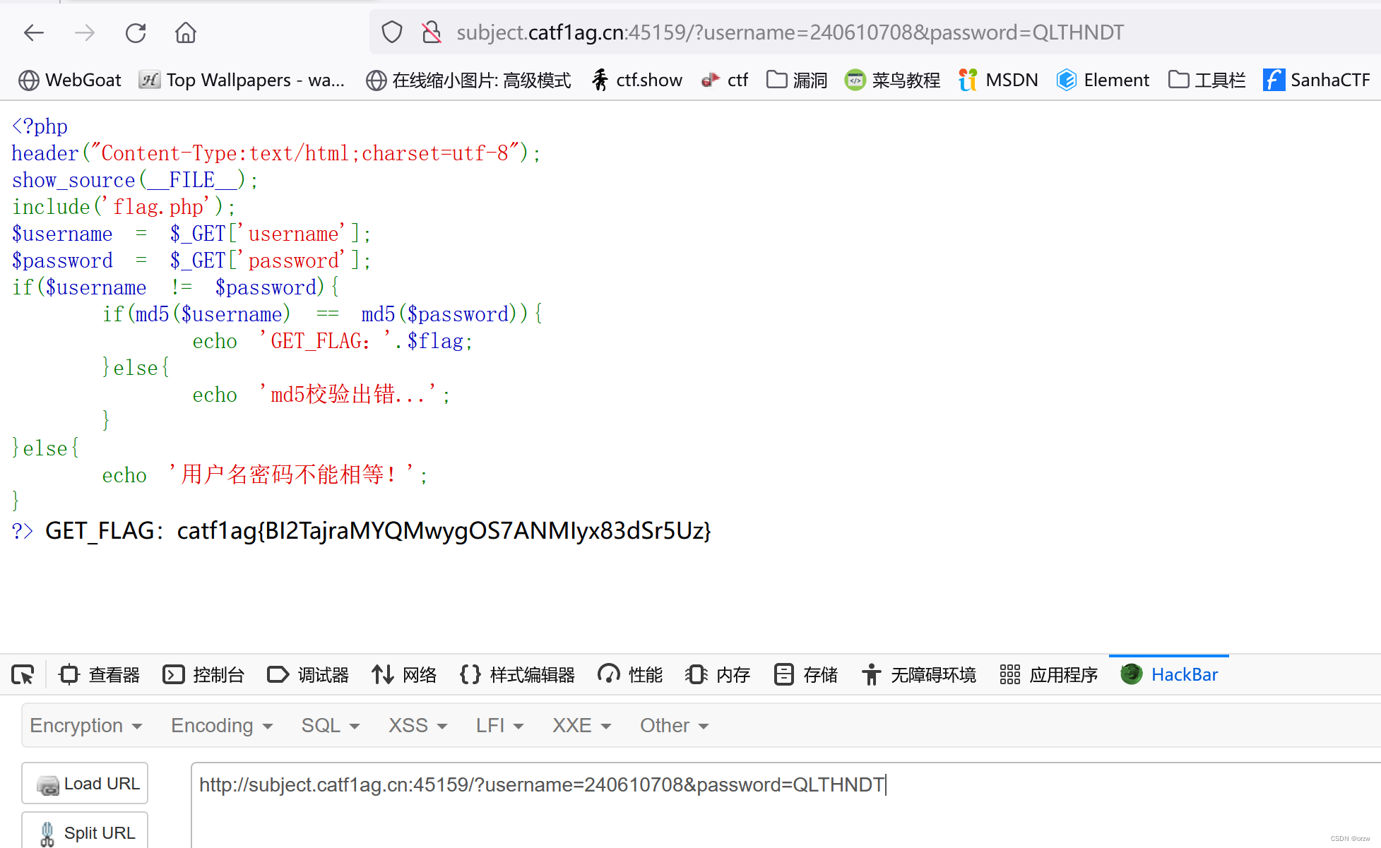Click the Split URL button
The height and width of the screenshot is (848, 1381).
pyautogui.click(x=85, y=831)
